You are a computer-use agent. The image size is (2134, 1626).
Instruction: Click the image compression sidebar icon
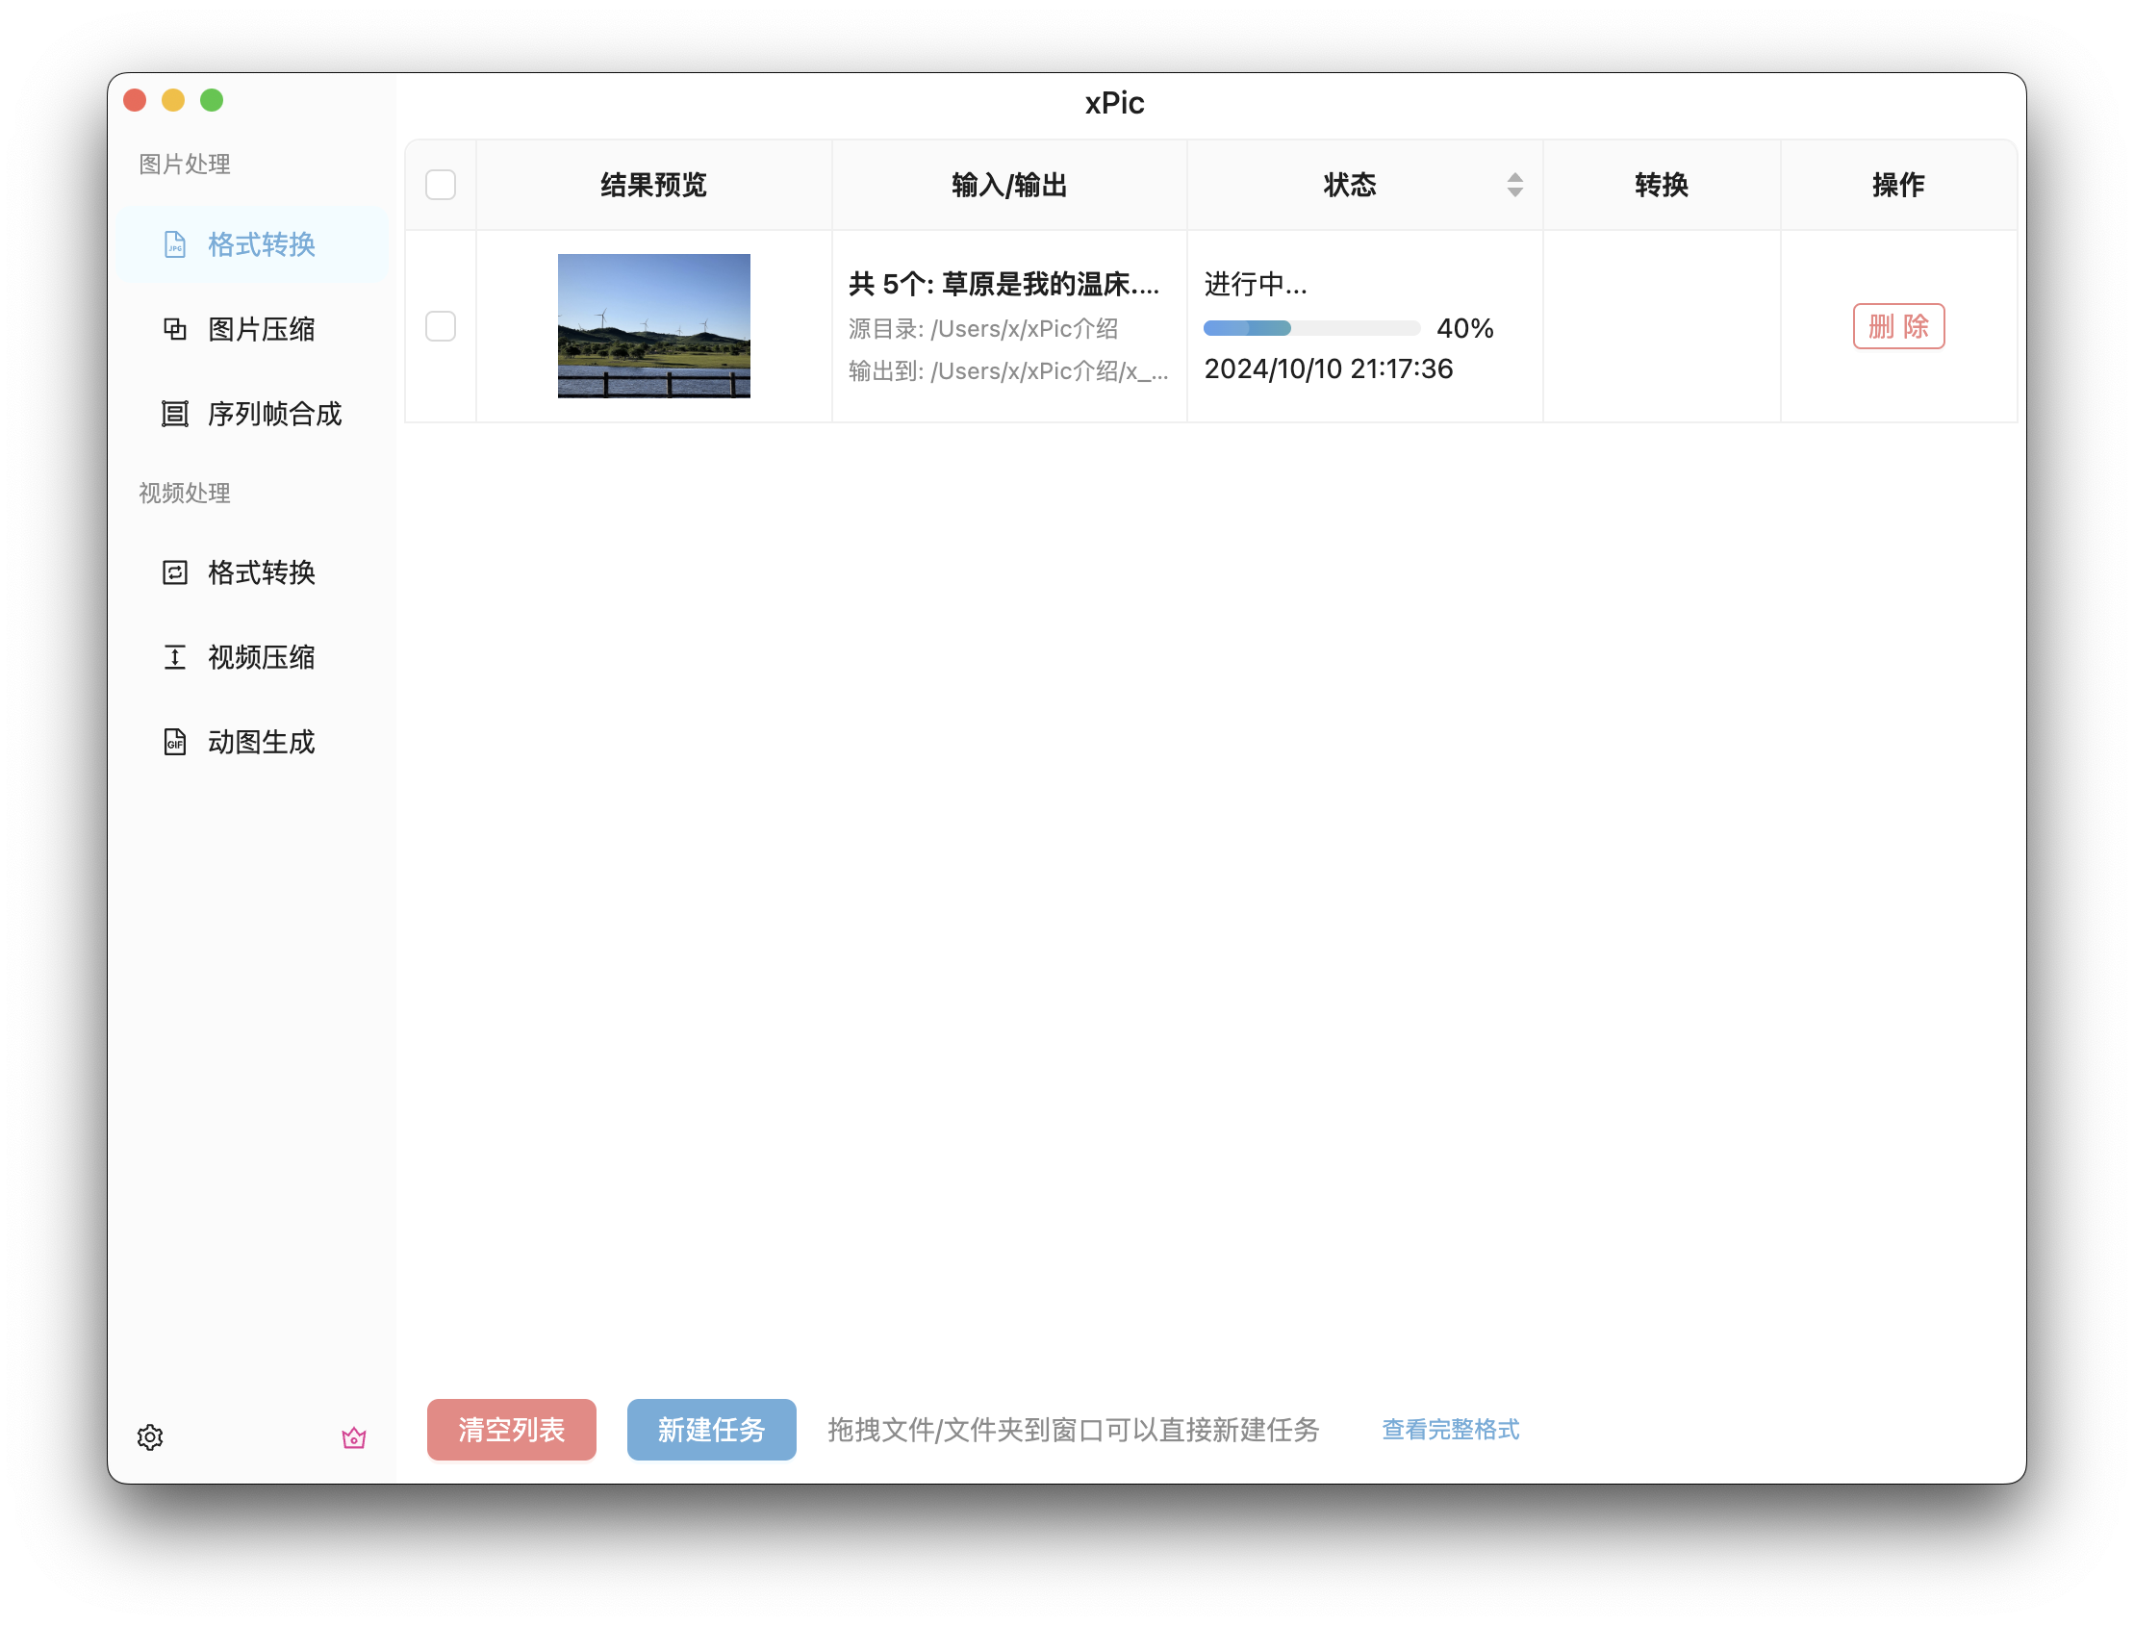[x=174, y=329]
